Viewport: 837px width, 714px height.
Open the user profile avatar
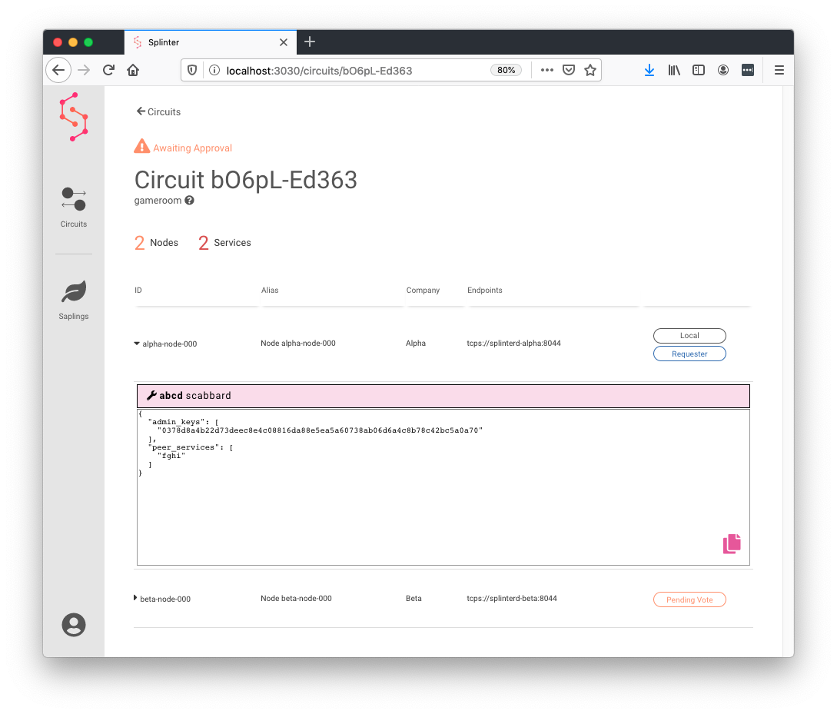tap(74, 624)
